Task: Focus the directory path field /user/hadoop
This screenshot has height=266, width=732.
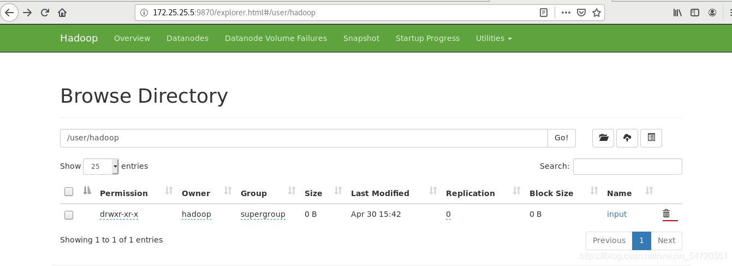Action: pyautogui.click(x=304, y=138)
